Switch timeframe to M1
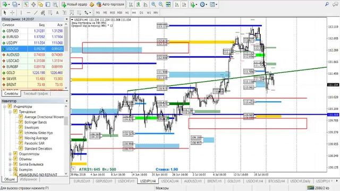The width and height of the screenshot is (340, 191). (98, 13)
